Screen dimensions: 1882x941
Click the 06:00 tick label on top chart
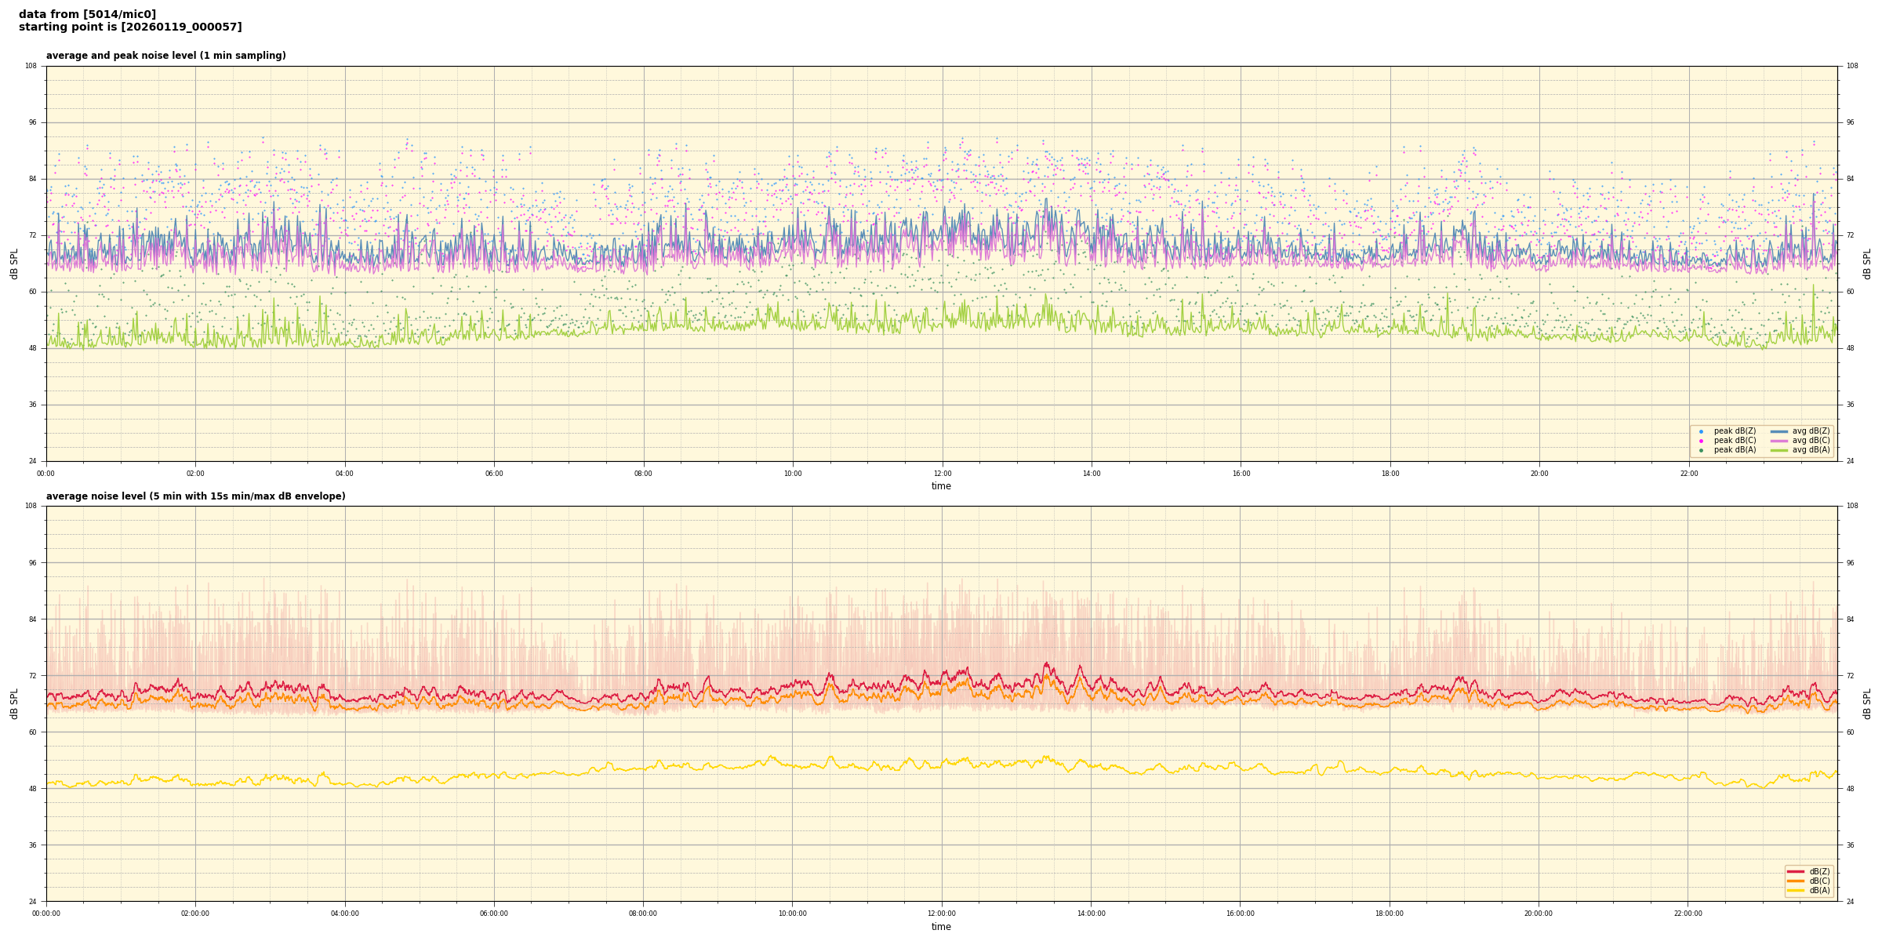tap(494, 474)
